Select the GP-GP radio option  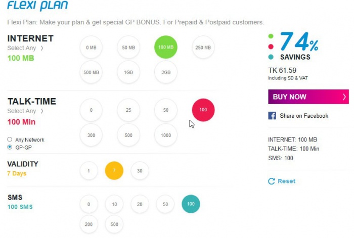[x=10, y=147]
